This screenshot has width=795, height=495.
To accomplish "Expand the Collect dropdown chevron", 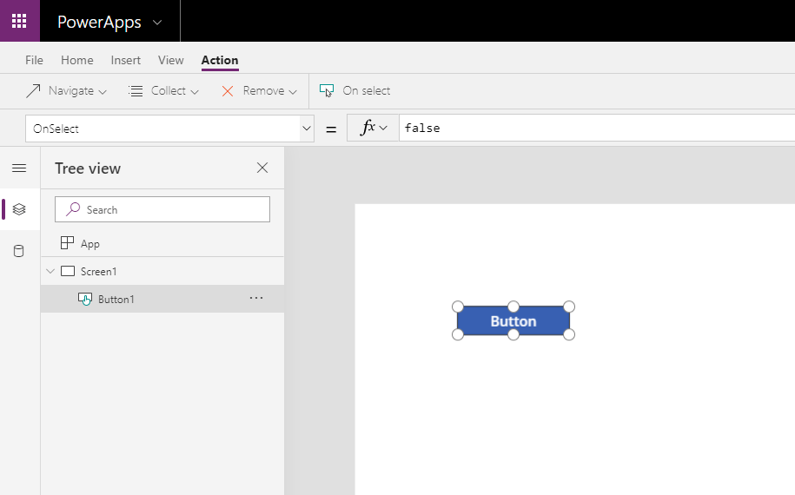I will tap(194, 92).
